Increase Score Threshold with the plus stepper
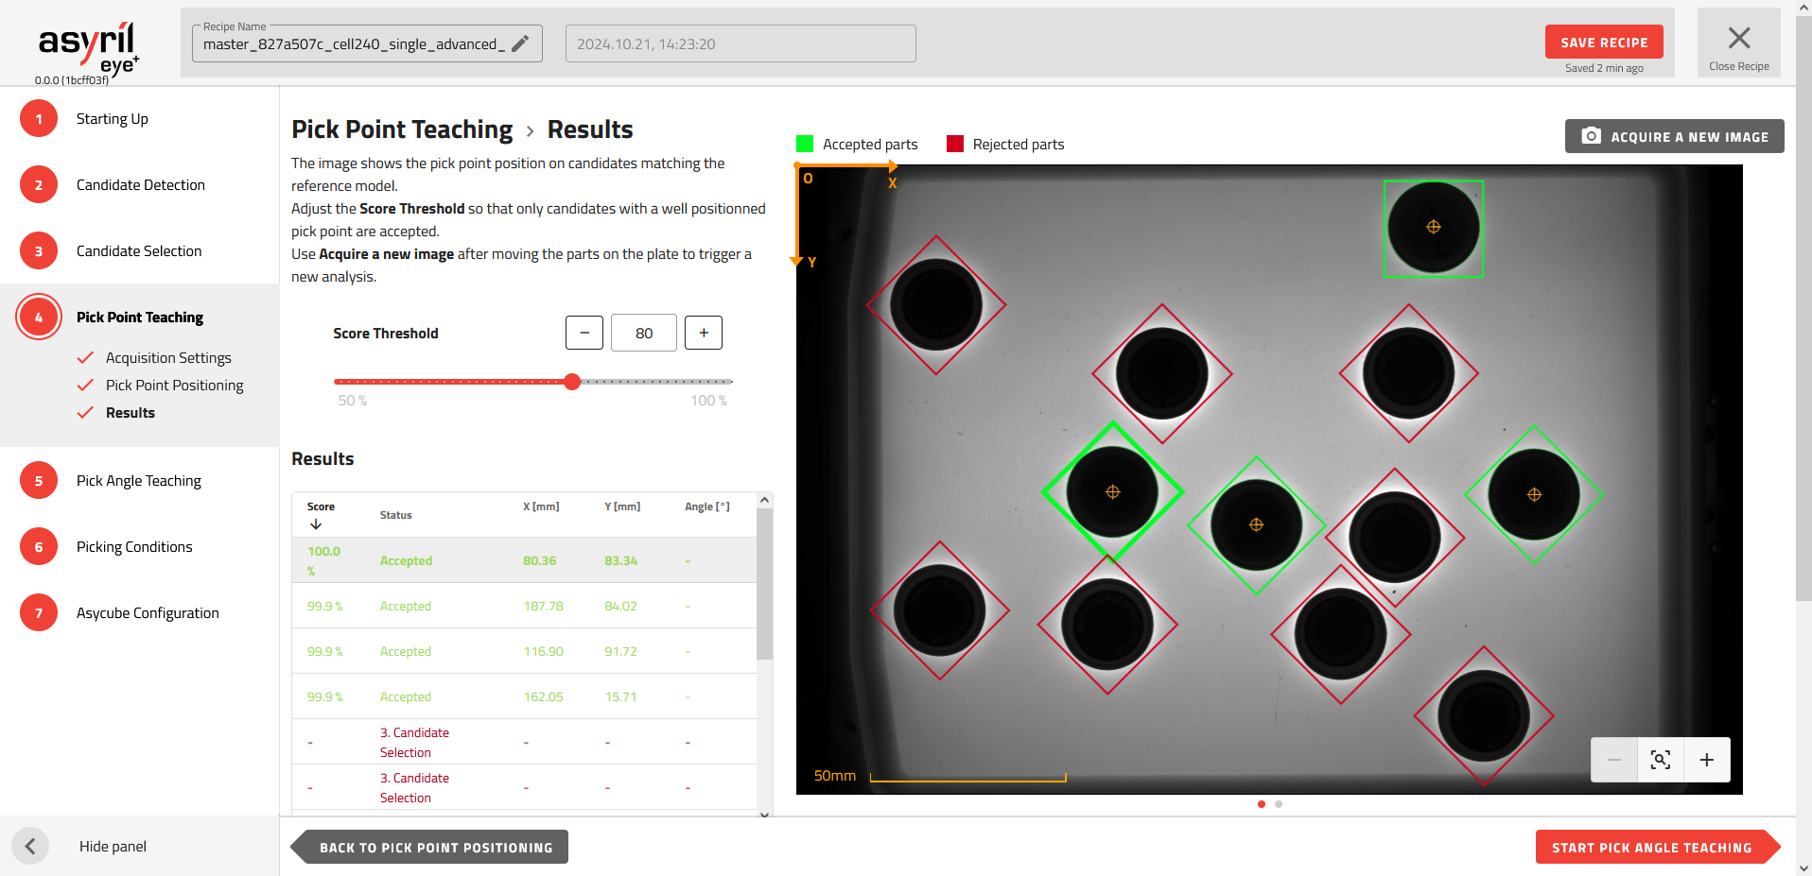This screenshot has height=876, width=1812. click(703, 333)
